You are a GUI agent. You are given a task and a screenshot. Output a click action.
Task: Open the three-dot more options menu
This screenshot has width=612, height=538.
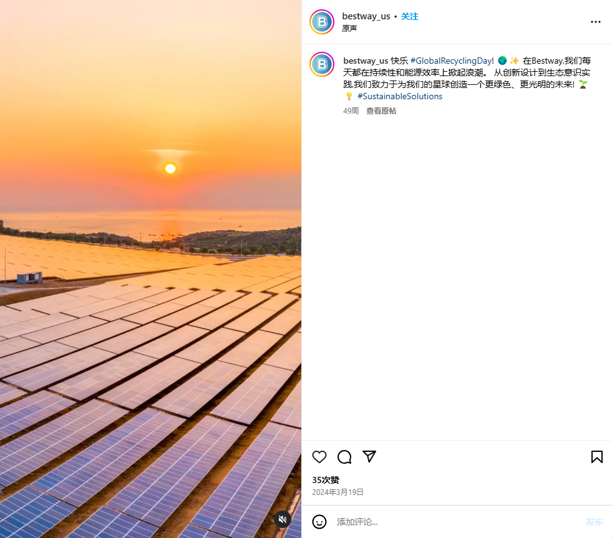point(596,22)
